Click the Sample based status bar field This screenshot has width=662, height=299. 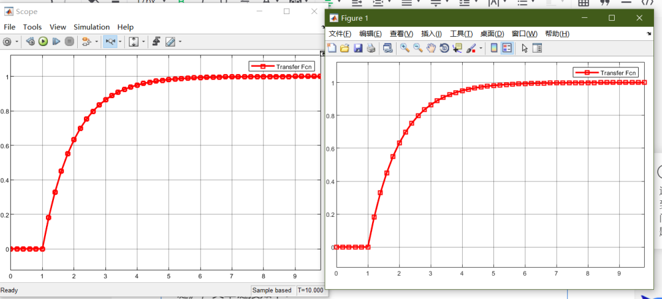point(272,290)
